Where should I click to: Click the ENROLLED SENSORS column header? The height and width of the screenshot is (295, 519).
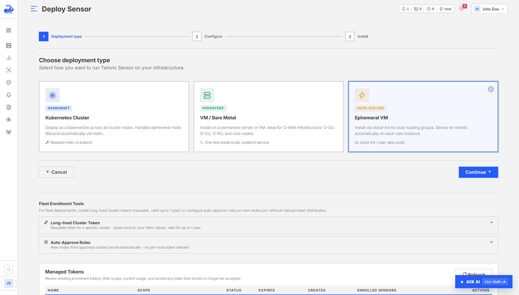(376, 290)
